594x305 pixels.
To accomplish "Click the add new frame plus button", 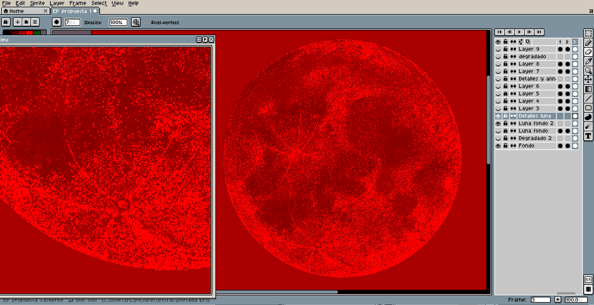I will tap(558, 300).
